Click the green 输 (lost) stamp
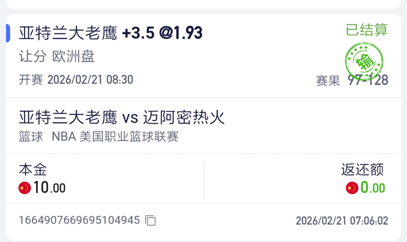 click(364, 60)
